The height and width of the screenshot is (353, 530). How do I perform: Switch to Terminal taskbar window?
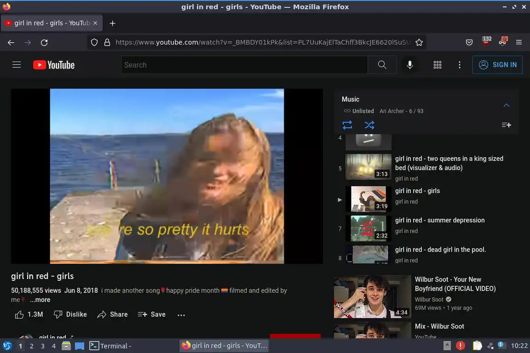point(110,346)
